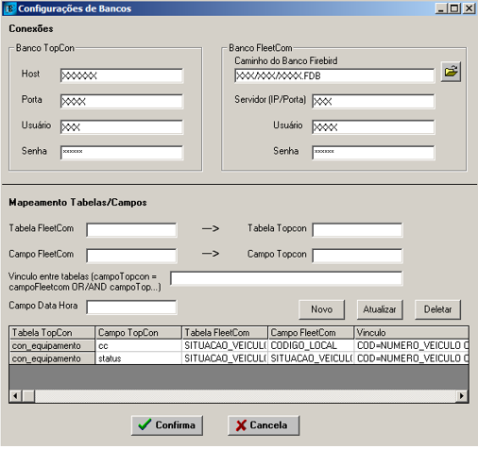Click the Campo Data Hora input
Viewport: 478px width, 449px height.
coord(131,308)
